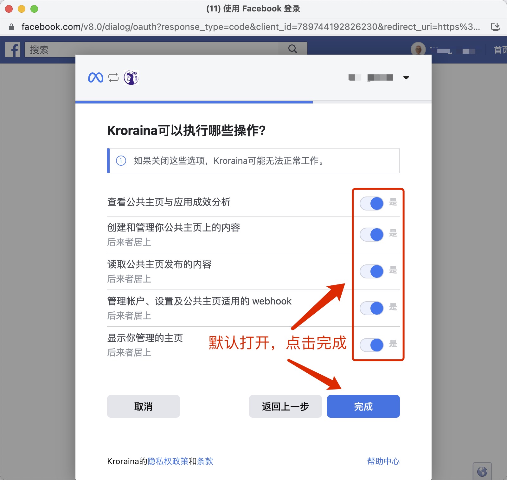Click the Meta infinity logo
This screenshot has height=480, width=507.
click(96, 77)
